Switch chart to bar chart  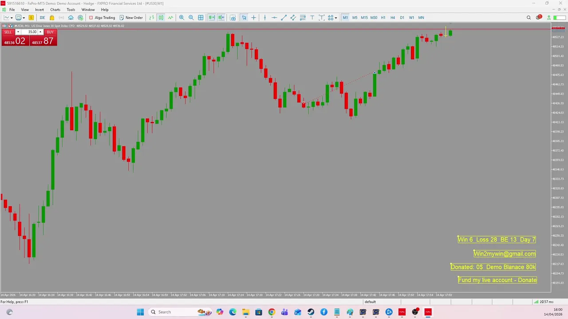[x=151, y=18]
